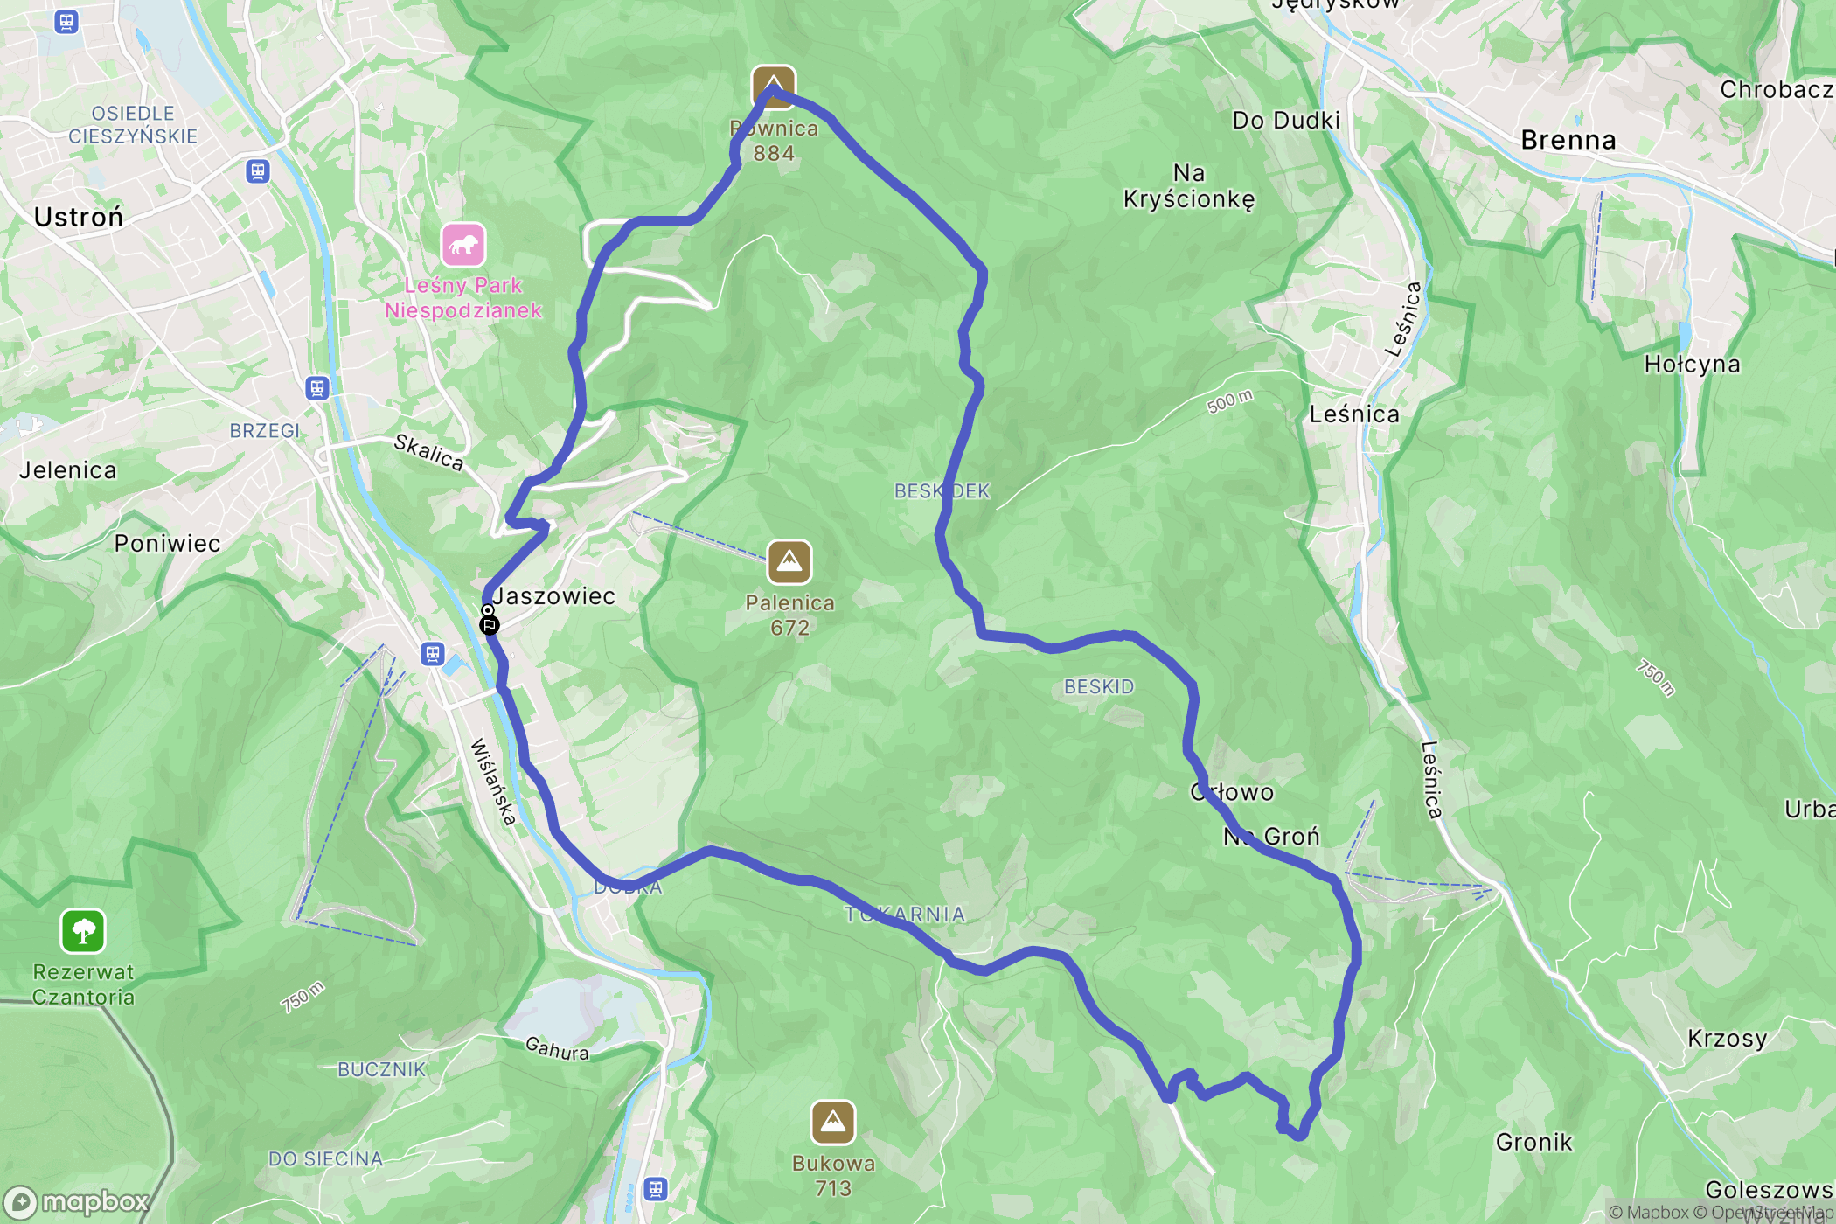
Task: Open the © Mapbox attribution link
Action: [1648, 1212]
